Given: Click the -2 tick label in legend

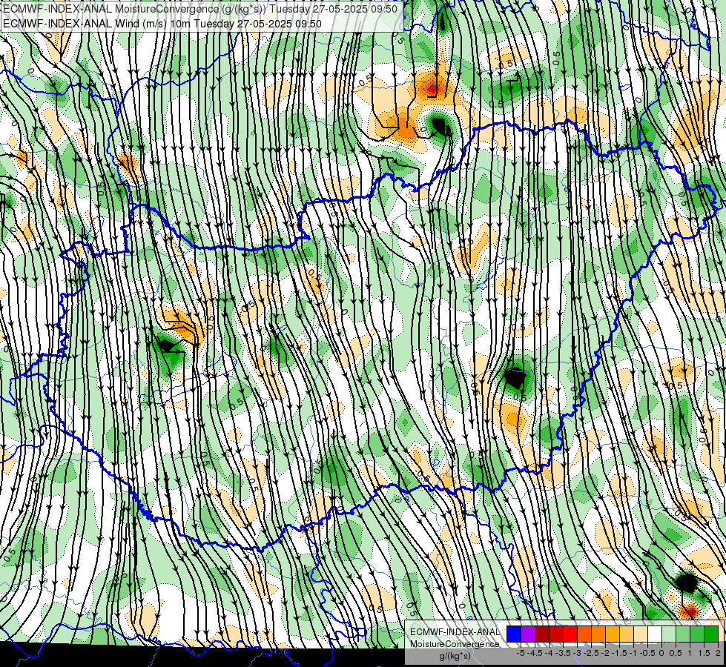Looking at the screenshot, I should [605, 653].
